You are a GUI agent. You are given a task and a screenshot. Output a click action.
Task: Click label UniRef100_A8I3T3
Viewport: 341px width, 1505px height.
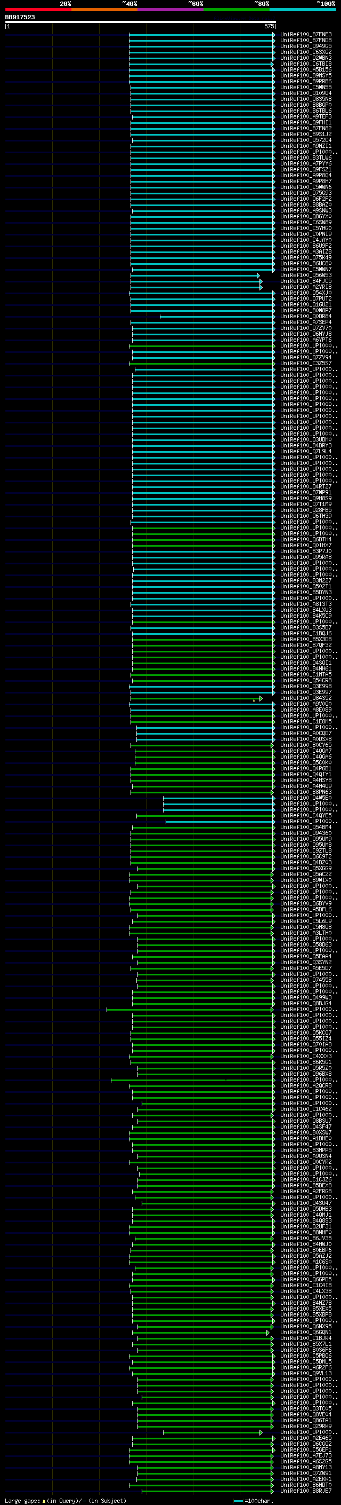(305, 605)
